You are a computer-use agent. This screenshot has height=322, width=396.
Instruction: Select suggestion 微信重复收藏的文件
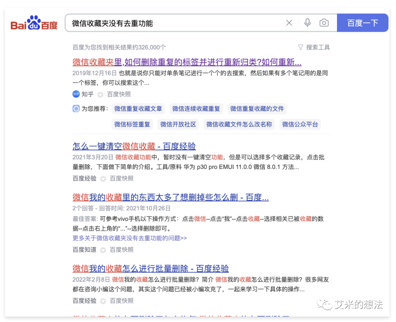pos(257,109)
